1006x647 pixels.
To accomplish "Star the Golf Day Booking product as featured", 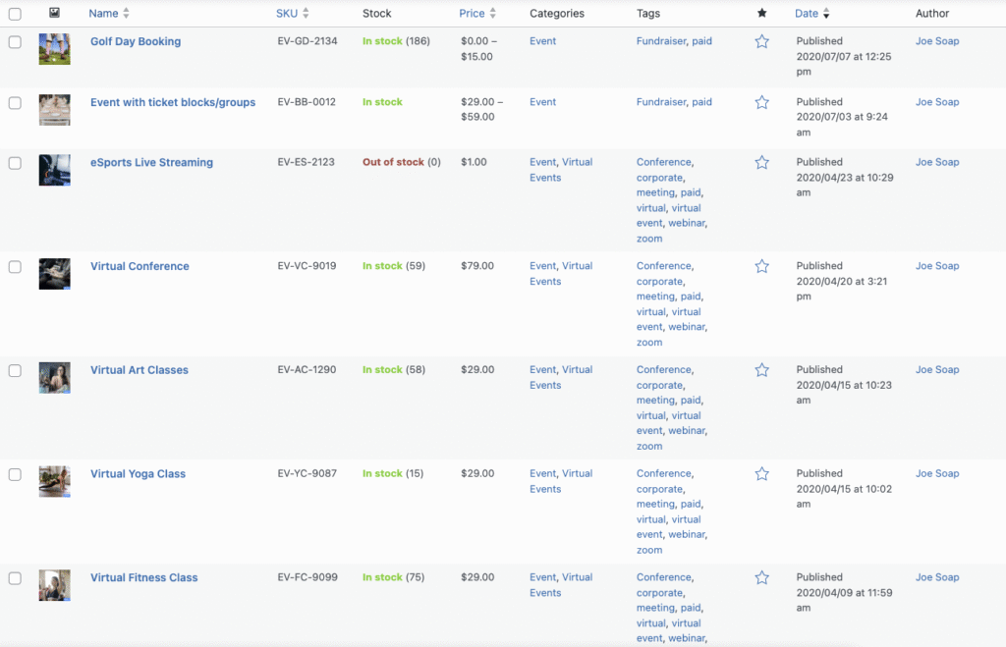I will [x=761, y=42].
